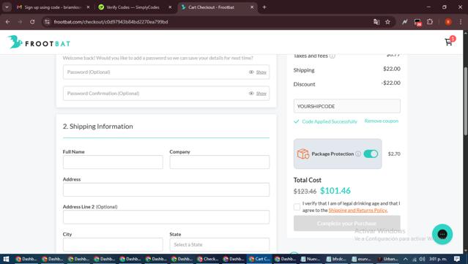
Task: Open the Check... Chrome taskbar window
Action: [208, 259]
